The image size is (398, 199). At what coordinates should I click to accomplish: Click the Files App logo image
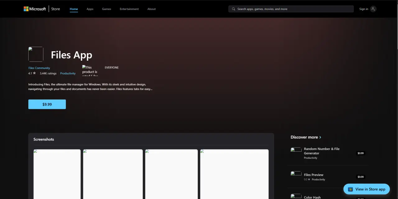tap(36, 54)
